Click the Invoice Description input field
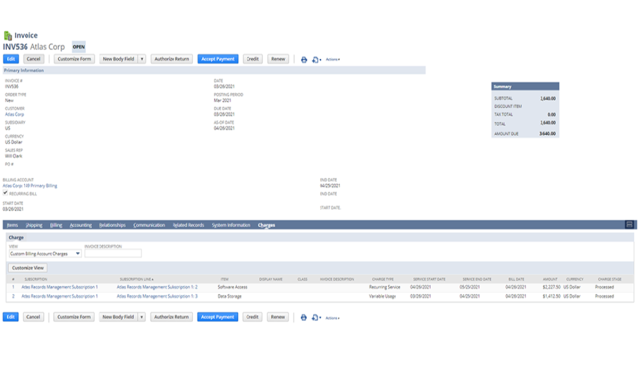Viewport: 641px width, 375px height. click(113, 253)
